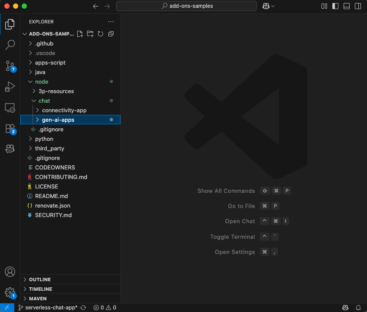Open the Remote Explorer view
This screenshot has width=367, height=312.
coord(10,107)
